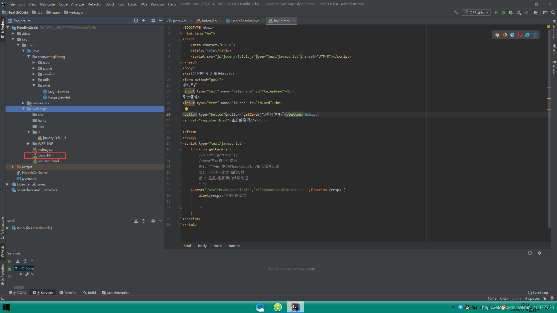Open Java Enterprise tool window button
The image size is (557, 313).
[116, 293]
